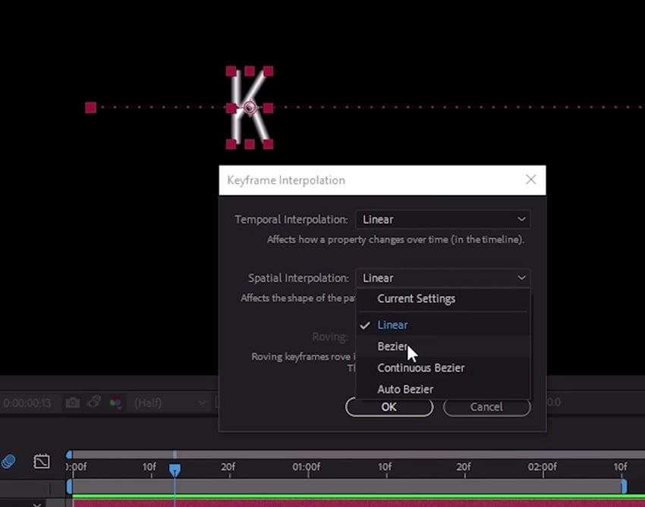Choose Current Settings from the interpolation list
Viewport: 645px width, 507px height.
[x=417, y=299]
